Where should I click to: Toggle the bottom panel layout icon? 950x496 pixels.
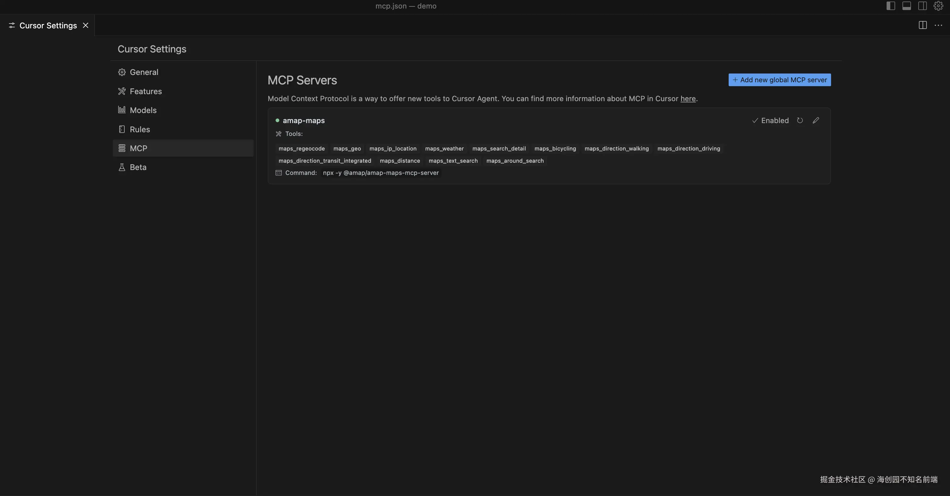click(906, 6)
